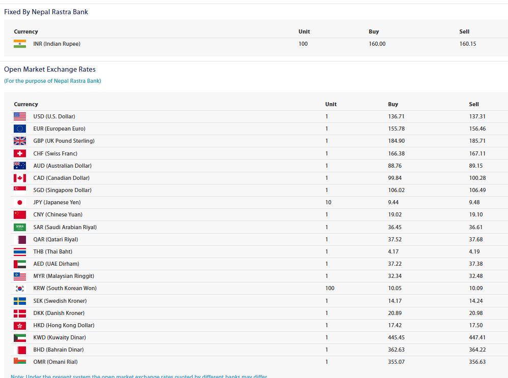Click the 'Fixed By Nepal Rastra Bank' heading
This screenshot has height=378, width=508.
pyautogui.click(x=46, y=12)
